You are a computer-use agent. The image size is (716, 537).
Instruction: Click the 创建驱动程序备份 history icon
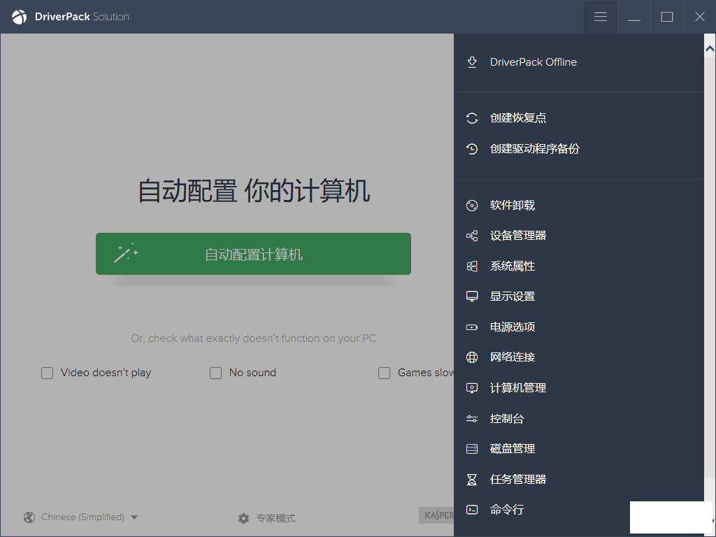472,149
